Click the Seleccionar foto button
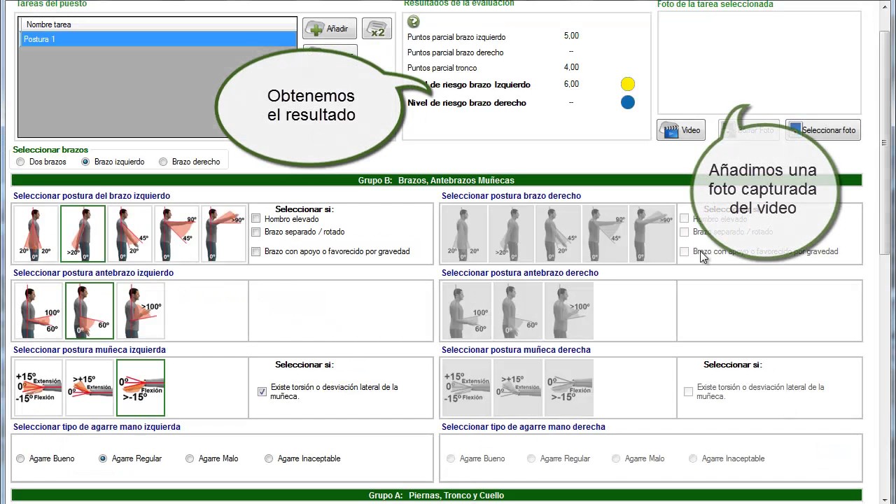 click(x=823, y=130)
